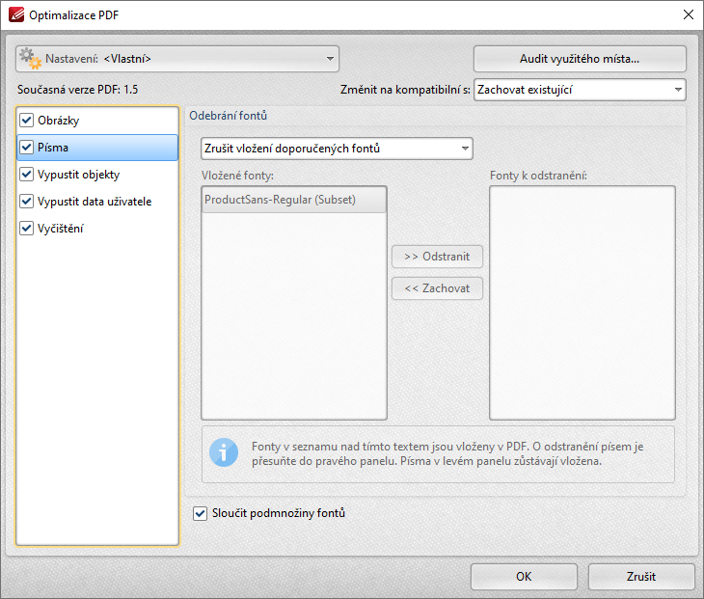Click the gear settings icon beside Nastavení

pyautogui.click(x=31, y=59)
